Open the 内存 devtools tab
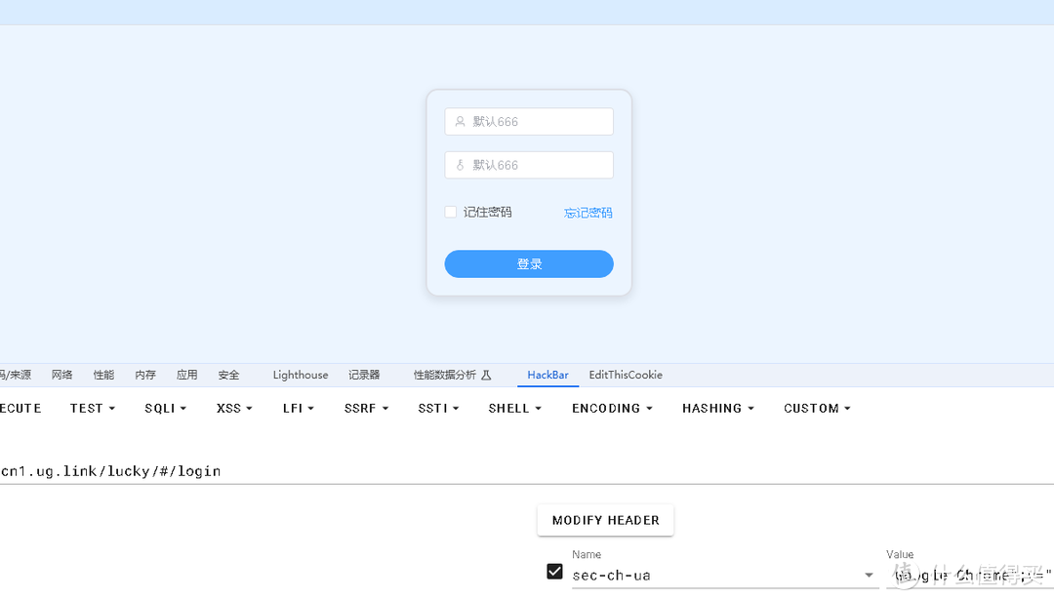 click(x=145, y=375)
